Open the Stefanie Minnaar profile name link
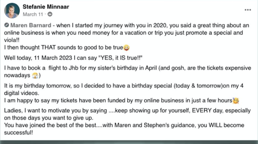This screenshot has height=144, width=258. tap(46, 7)
